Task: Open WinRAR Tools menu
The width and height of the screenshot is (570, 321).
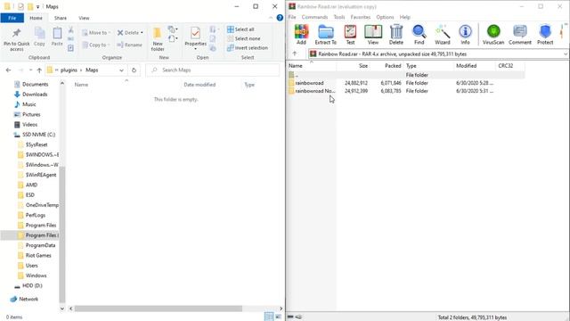Action: pos(338,17)
